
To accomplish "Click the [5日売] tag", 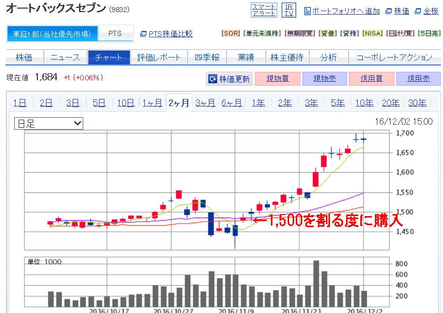I will click(429, 33).
